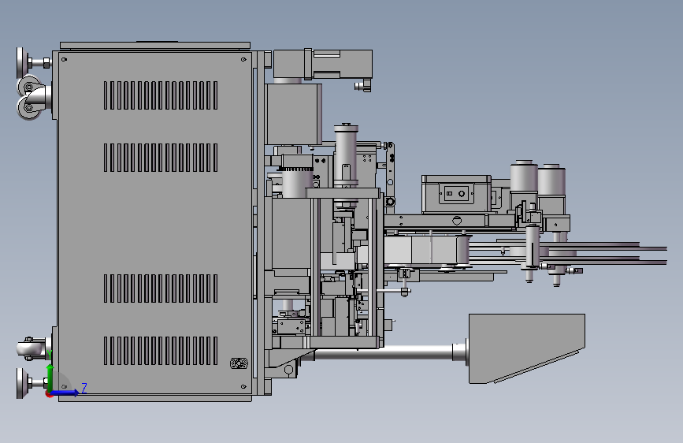Select the cabinet top cover plate
This screenshot has width=683, height=443.
pos(155,46)
